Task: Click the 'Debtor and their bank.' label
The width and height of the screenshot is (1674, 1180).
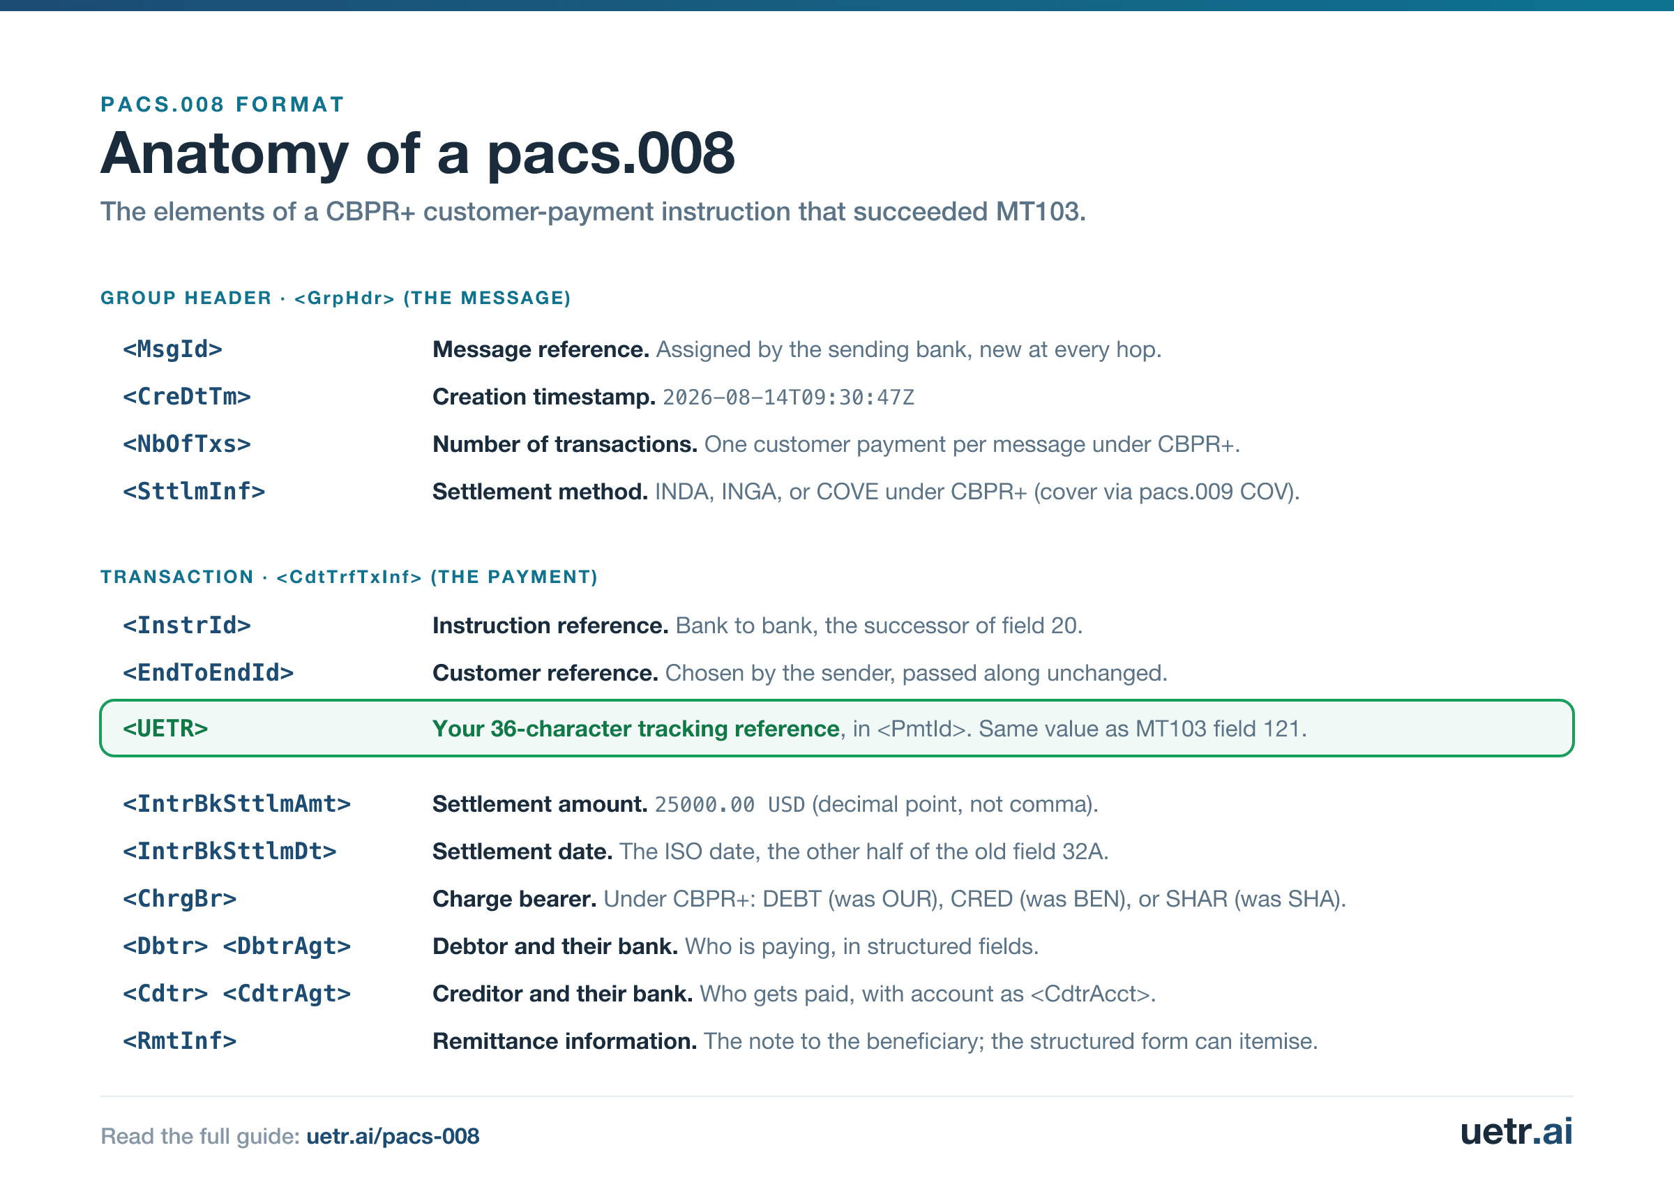Action: (556, 947)
